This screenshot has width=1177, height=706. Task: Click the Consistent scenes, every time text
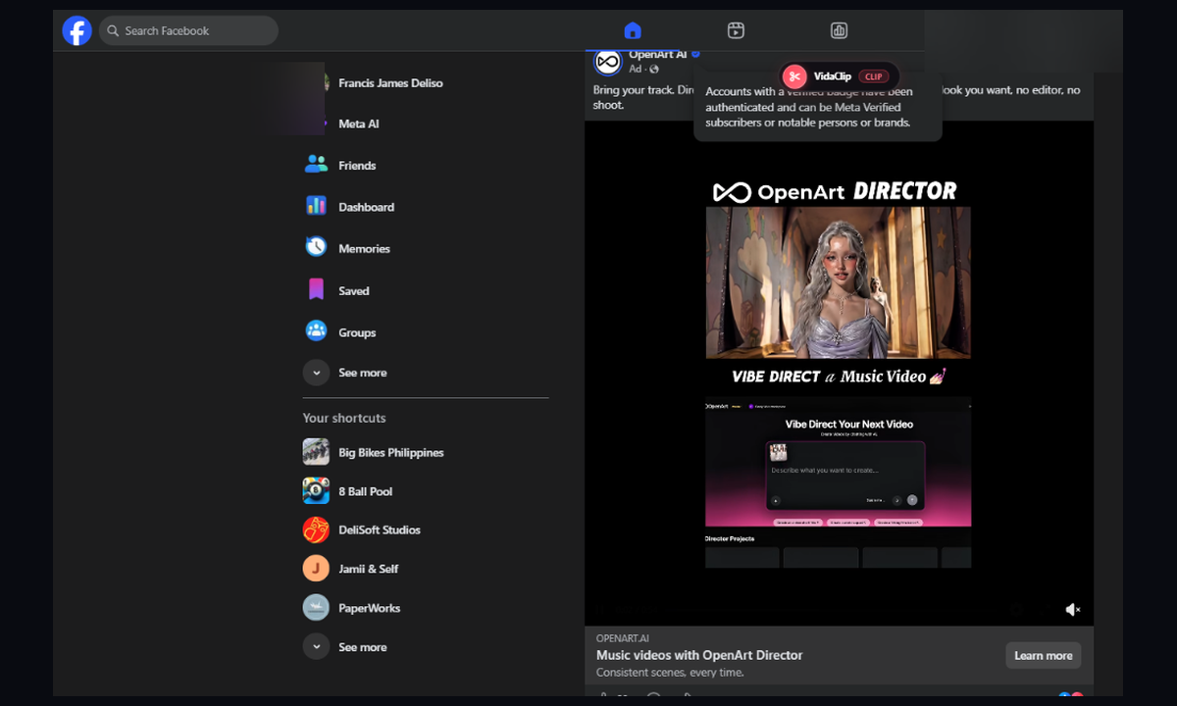(670, 673)
